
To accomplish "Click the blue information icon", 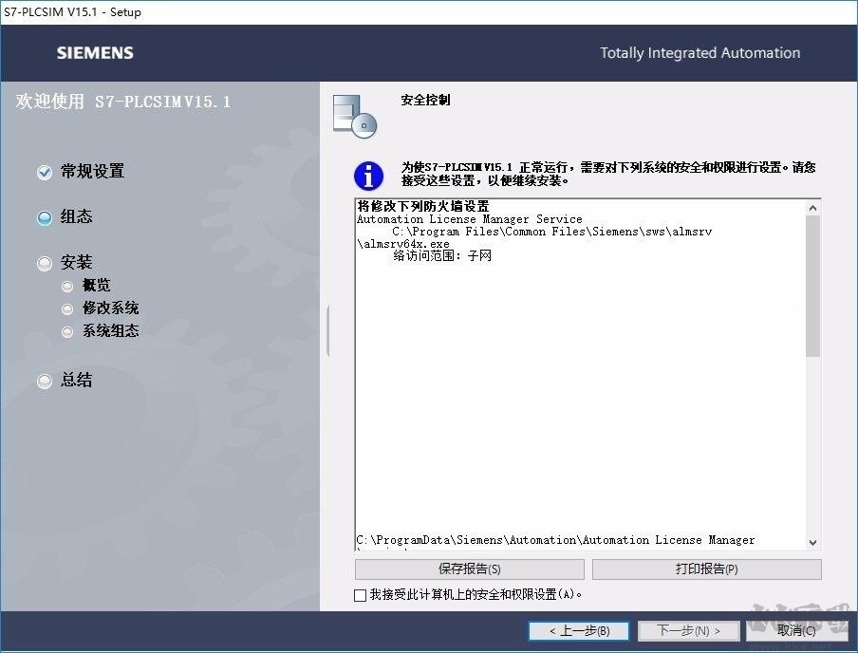I will click(368, 176).
